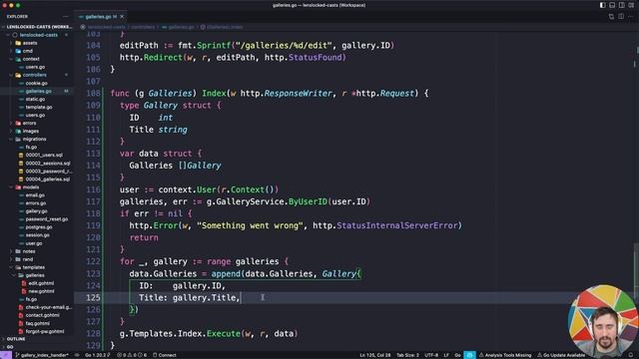639x359 pixels.
Task: Click Analysis Tools Missing warning
Action: pyautogui.click(x=505, y=355)
